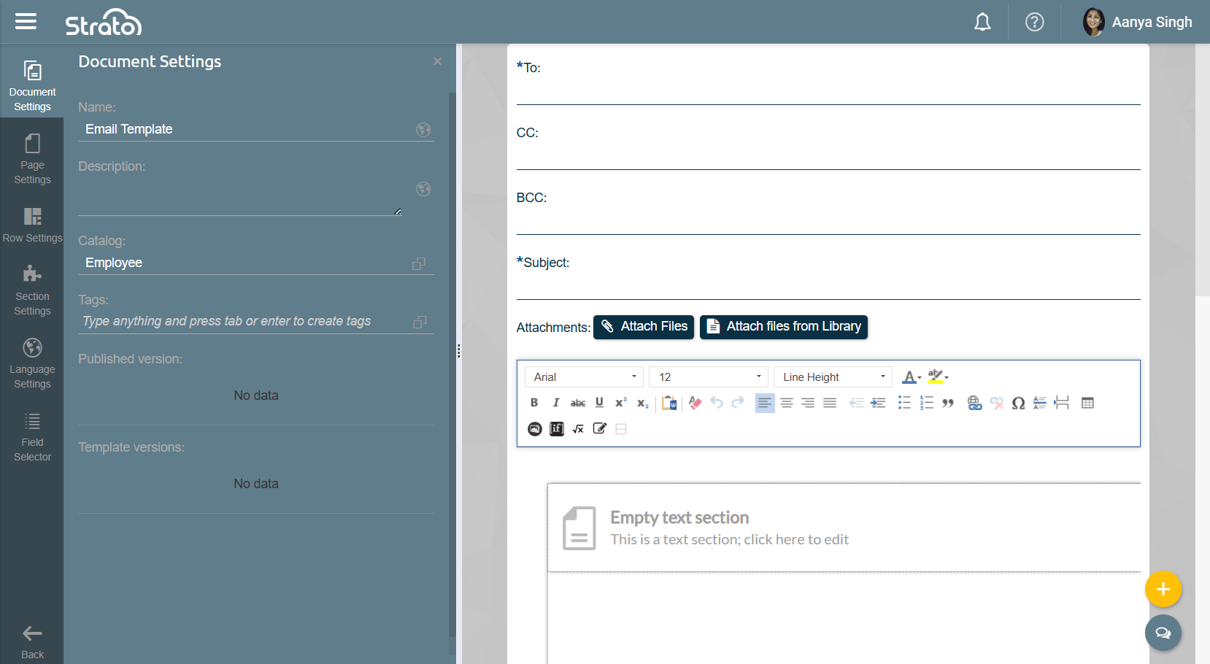
Task: Toggle italic text style
Action: click(x=556, y=403)
